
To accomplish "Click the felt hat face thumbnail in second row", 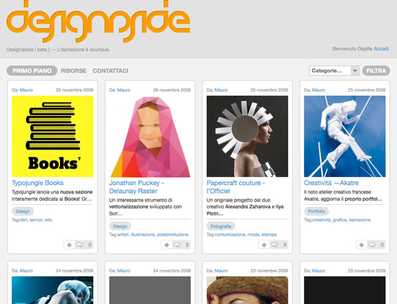I will click(247, 290).
